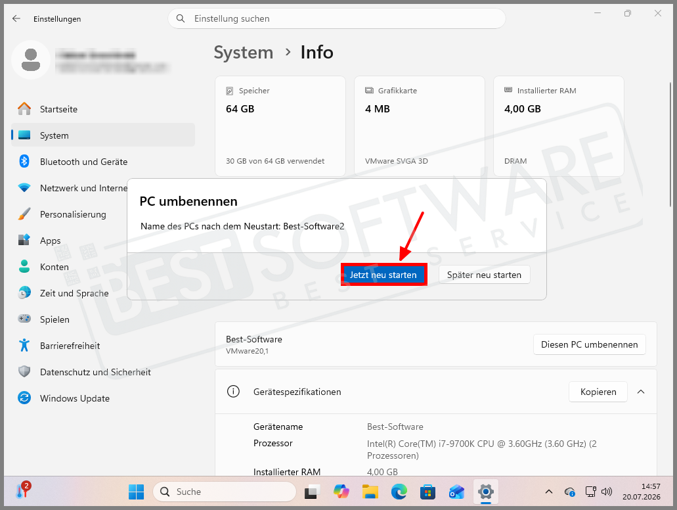This screenshot has height=510, width=677.
Task: Click Jetzt neu starten button
Action: tap(383, 275)
